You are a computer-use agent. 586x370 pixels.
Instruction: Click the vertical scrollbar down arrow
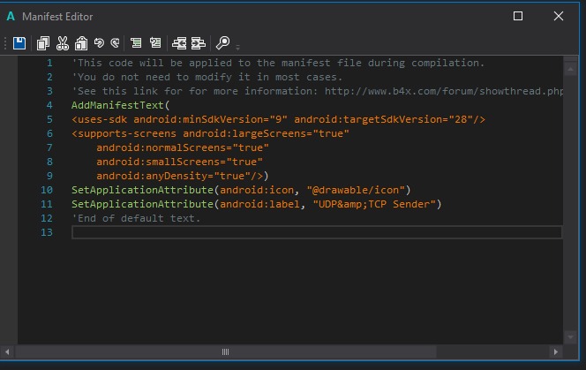(571, 337)
